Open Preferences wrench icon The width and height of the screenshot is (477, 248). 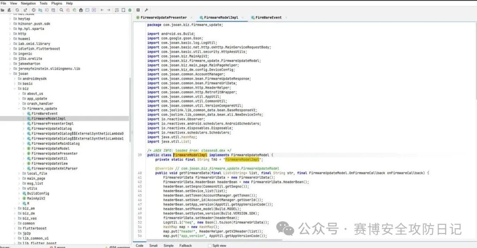pos(146,10)
